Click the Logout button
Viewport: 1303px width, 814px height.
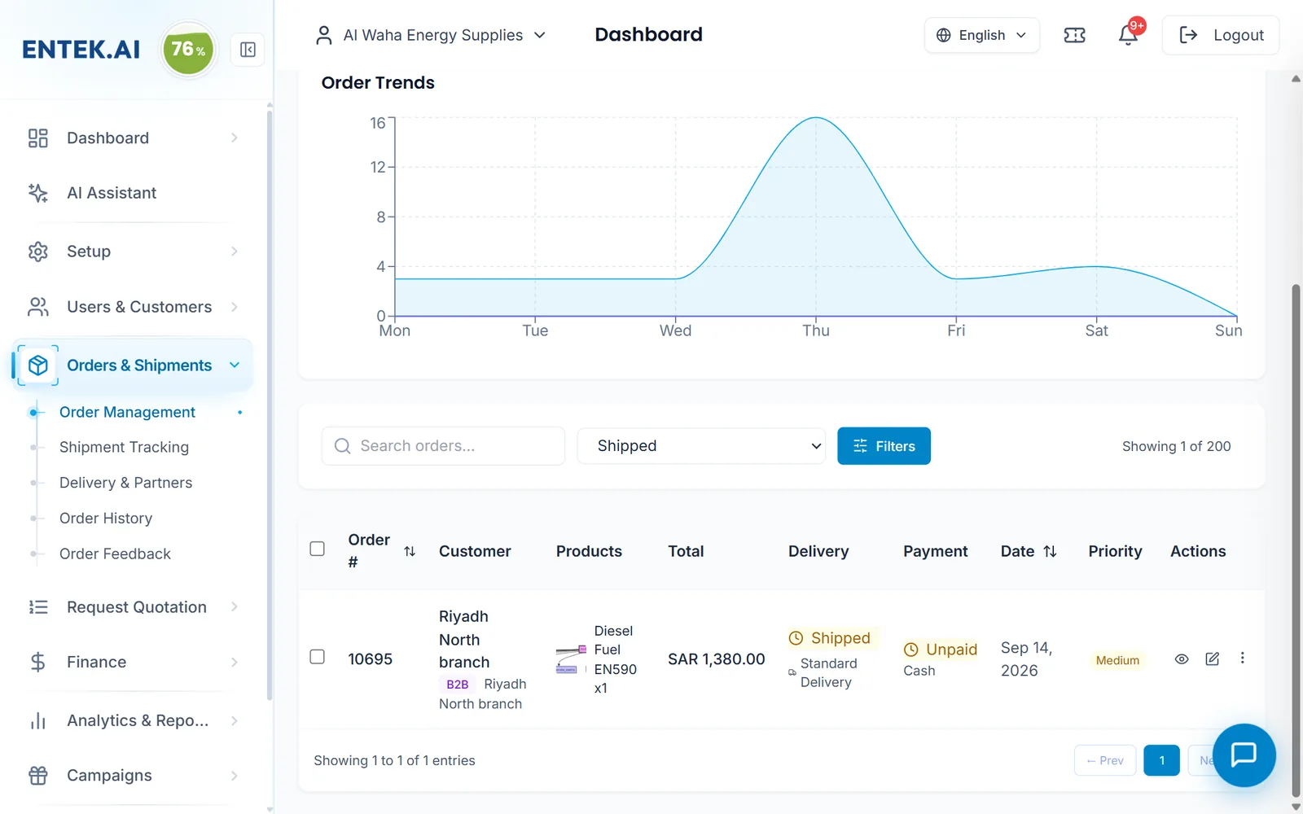tap(1221, 35)
